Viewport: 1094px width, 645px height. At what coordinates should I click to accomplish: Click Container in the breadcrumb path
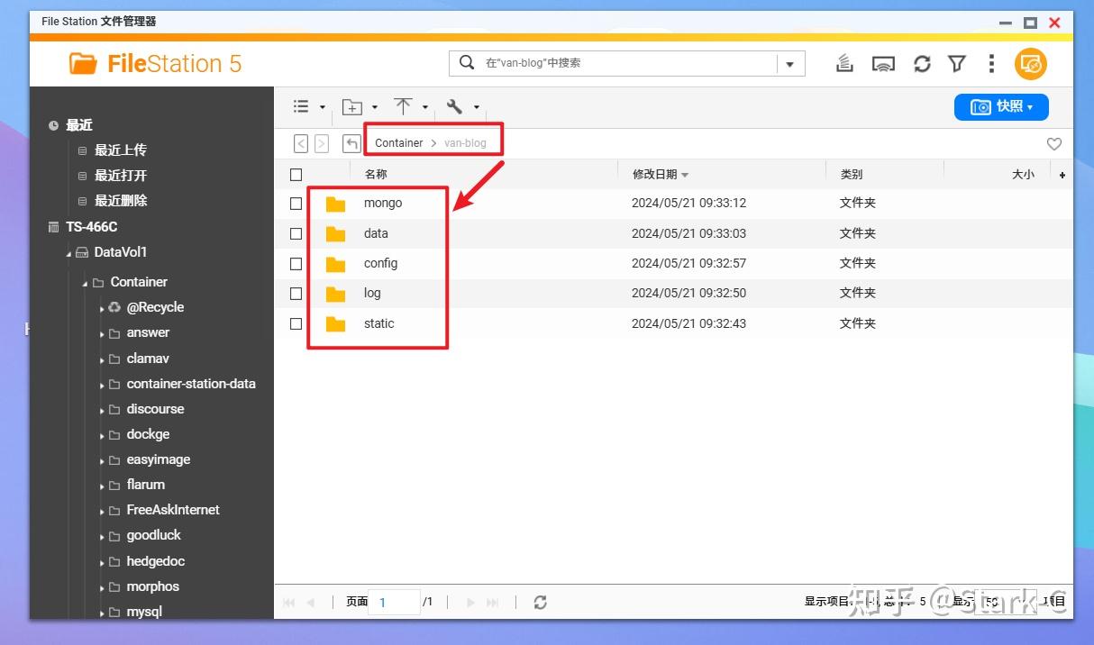tap(398, 142)
